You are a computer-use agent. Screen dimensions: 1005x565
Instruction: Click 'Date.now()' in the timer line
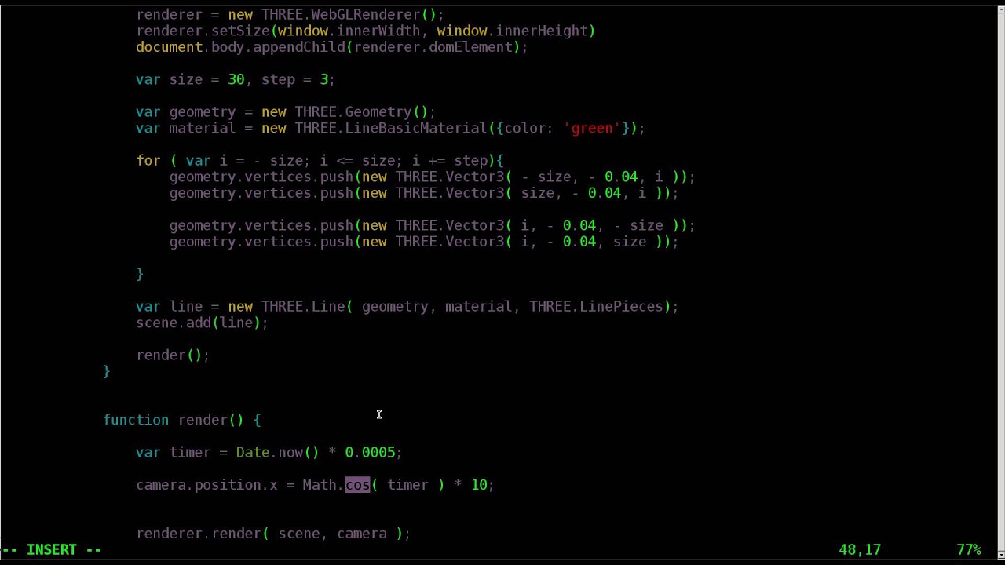point(278,452)
